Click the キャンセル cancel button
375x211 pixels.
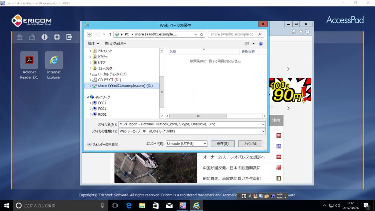[250, 143]
